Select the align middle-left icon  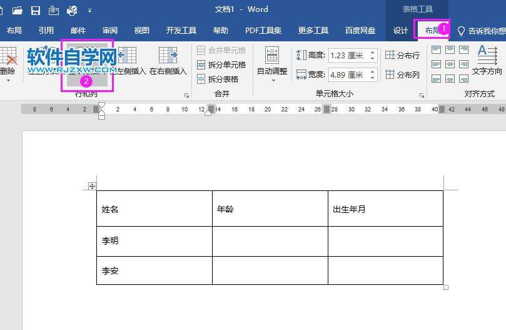pyautogui.click(x=436, y=64)
